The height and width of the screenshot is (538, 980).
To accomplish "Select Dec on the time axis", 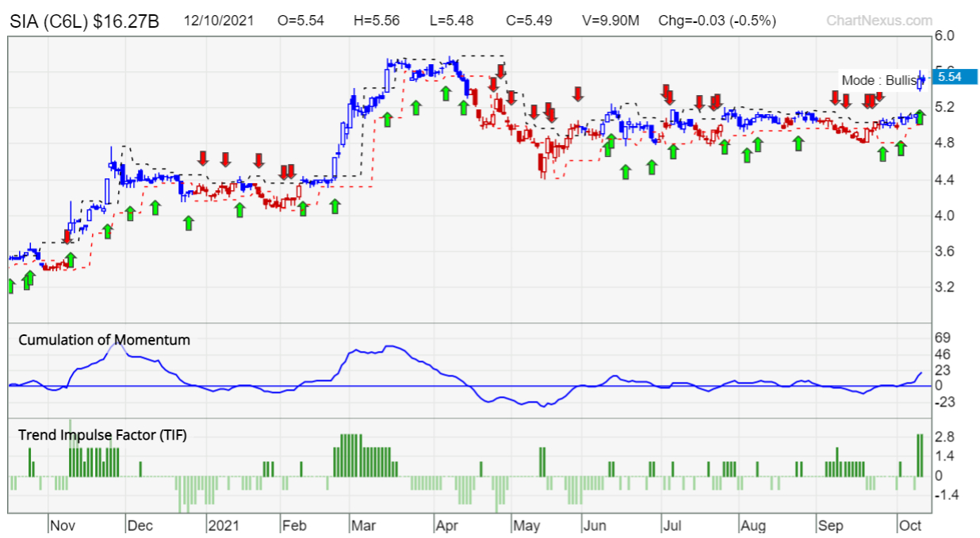I will [x=140, y=525].
